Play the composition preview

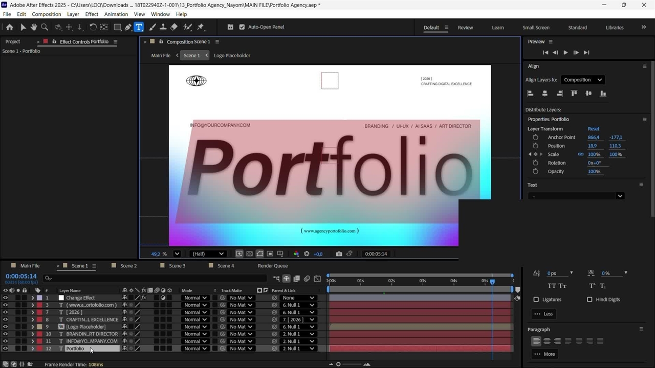pyautogui.click(x=565, y=52)
